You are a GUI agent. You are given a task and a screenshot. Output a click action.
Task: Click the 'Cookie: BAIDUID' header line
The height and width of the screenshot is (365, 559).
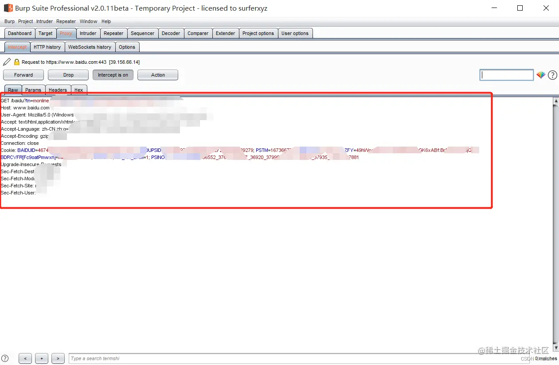240,150
